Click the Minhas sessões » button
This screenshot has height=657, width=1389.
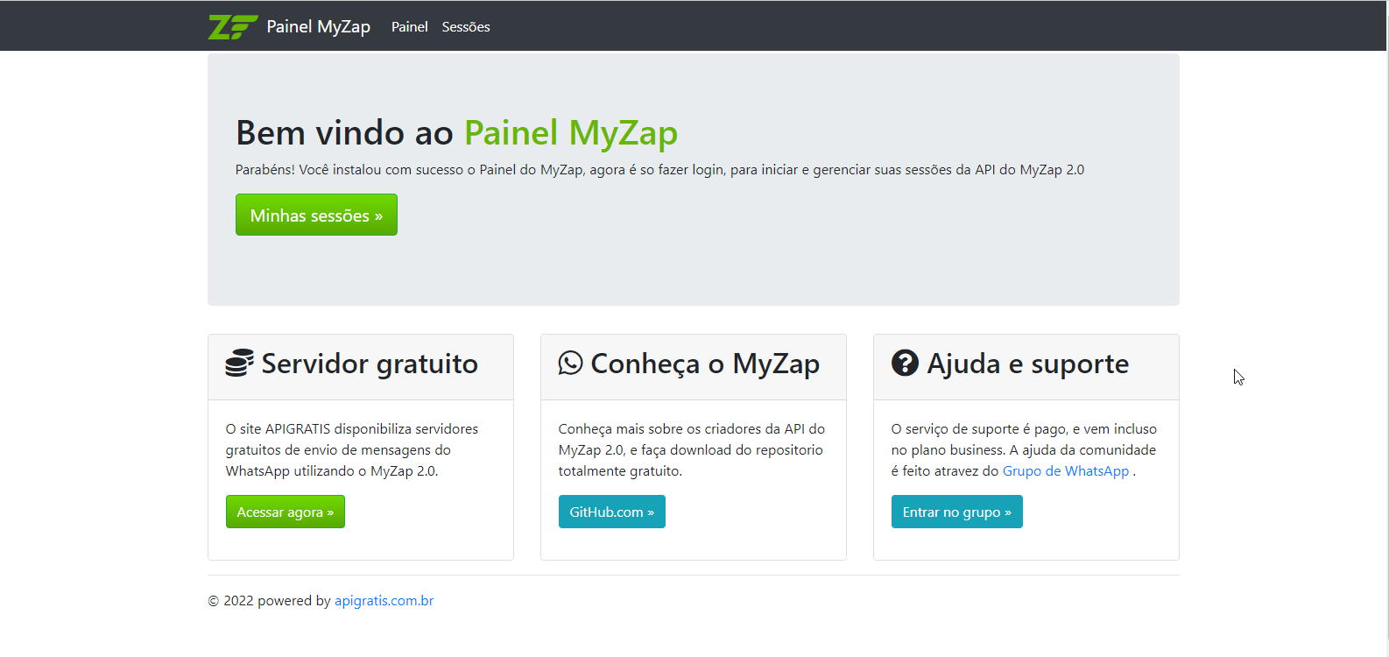(316, 215)
